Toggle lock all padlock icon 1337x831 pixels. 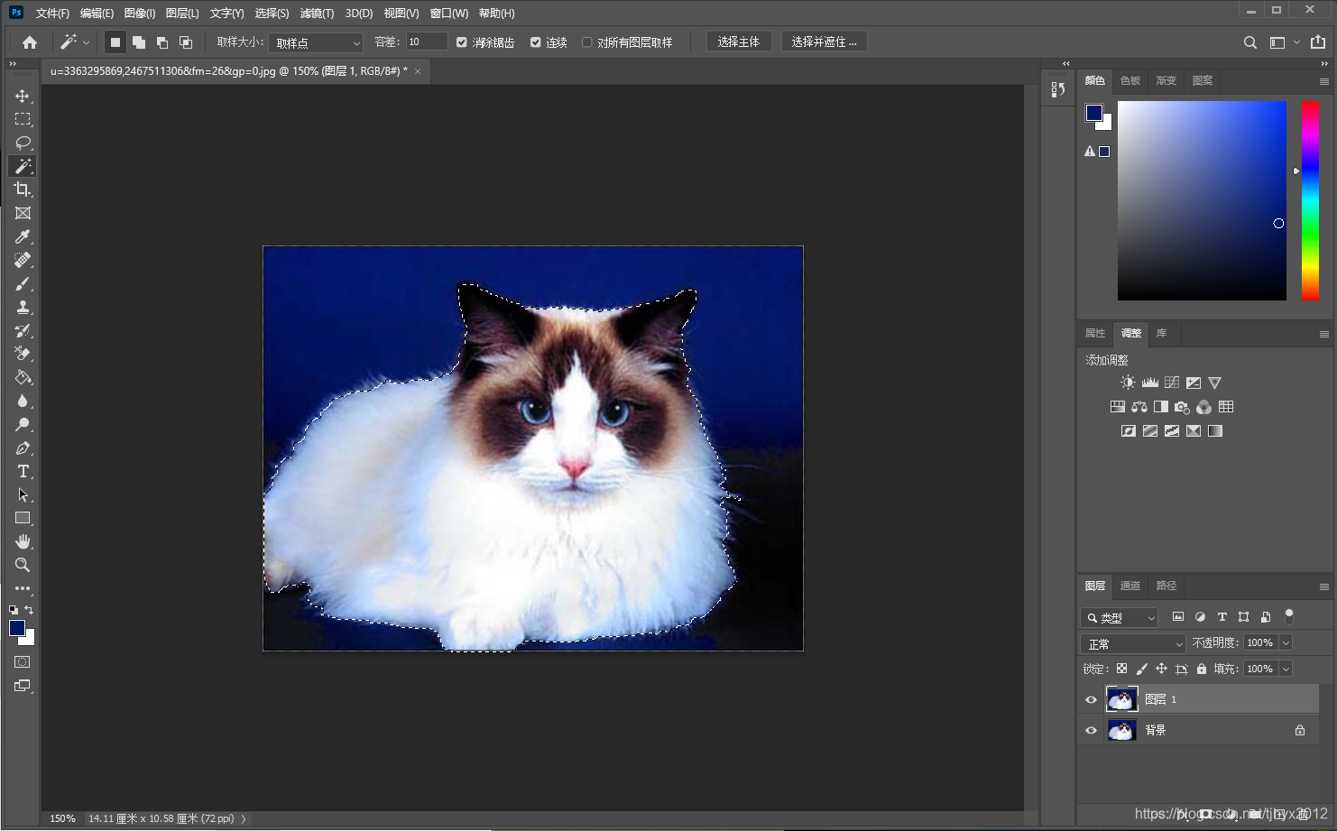click(1201, 669)
